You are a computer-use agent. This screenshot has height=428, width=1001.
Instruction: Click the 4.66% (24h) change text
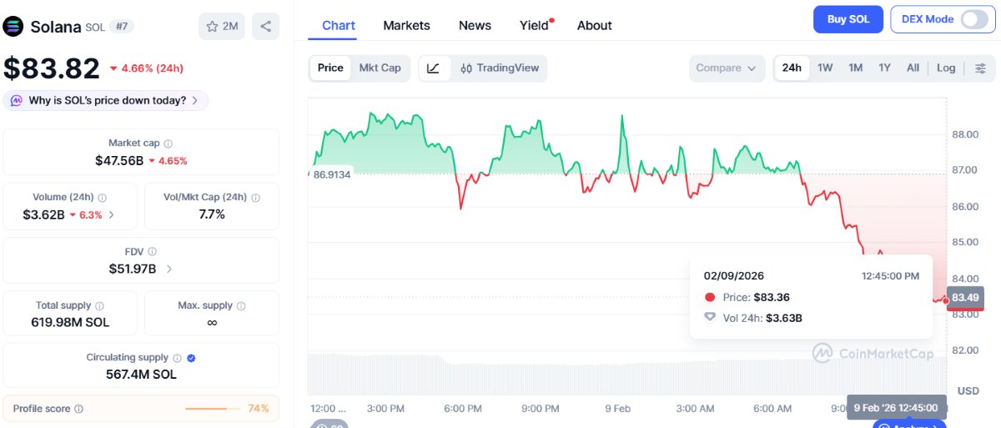point(153,68)
